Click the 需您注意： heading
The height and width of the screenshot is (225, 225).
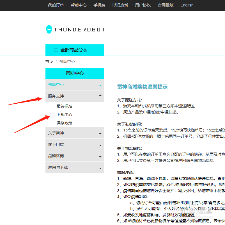pyautogui.click(x=126, y=172)
